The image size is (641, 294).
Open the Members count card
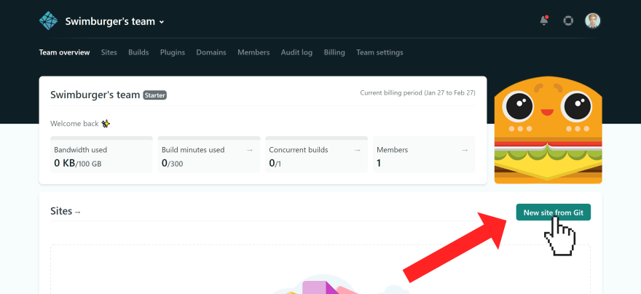424,155
